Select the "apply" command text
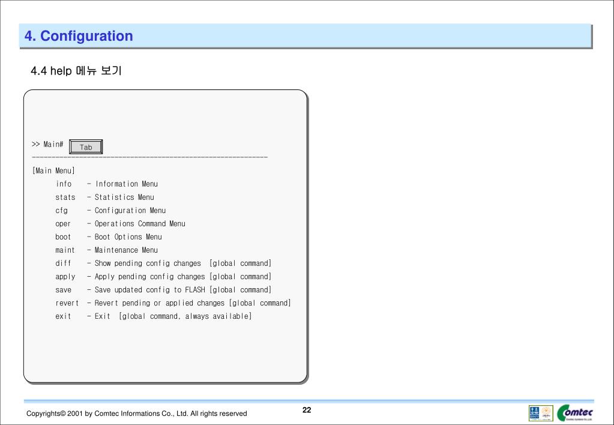The width and height of the screenshot is (614, 425). 65,277
